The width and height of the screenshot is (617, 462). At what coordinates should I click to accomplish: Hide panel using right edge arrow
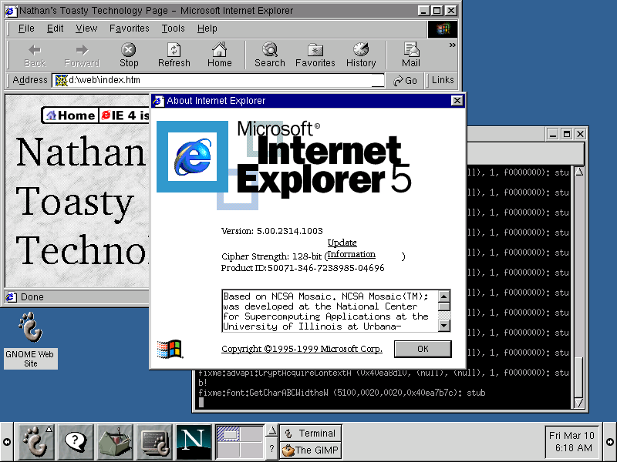pos(610,442)
